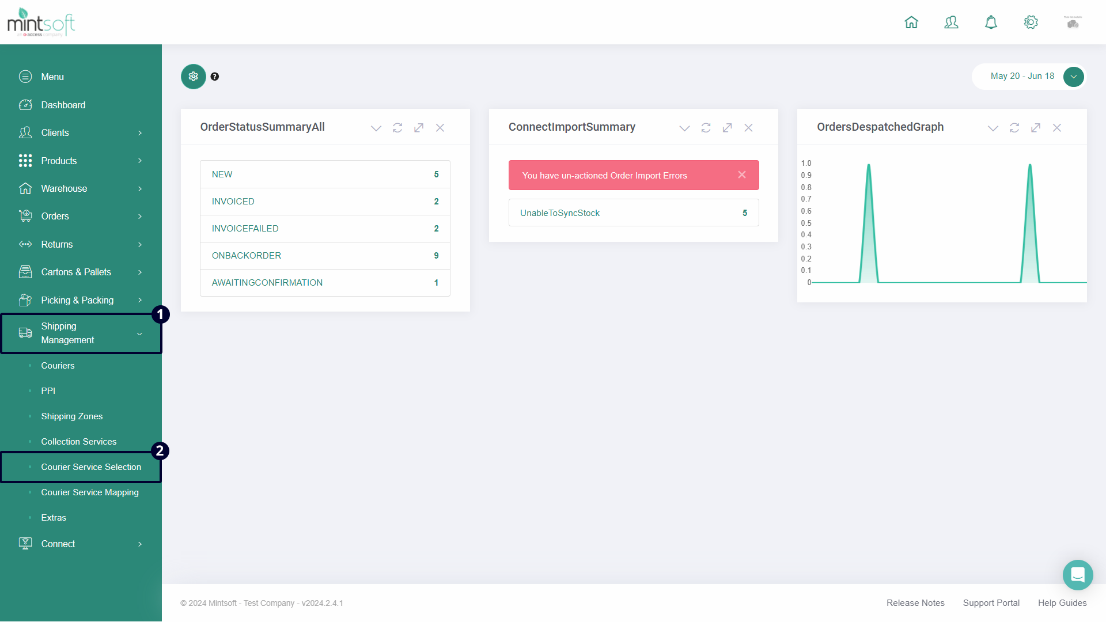The width and height of the screenshot is (1106, 622).
Task: Collapse the ConnectImportSummary widget
Action: (x=684, y=128)
